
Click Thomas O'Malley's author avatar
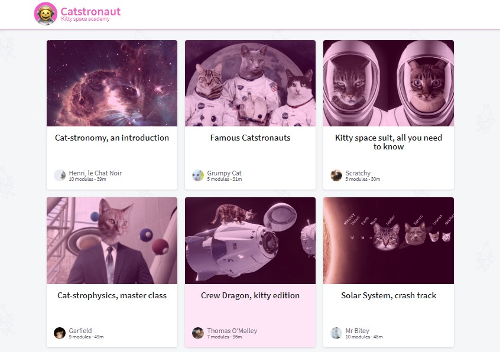(x=198, y=333)
